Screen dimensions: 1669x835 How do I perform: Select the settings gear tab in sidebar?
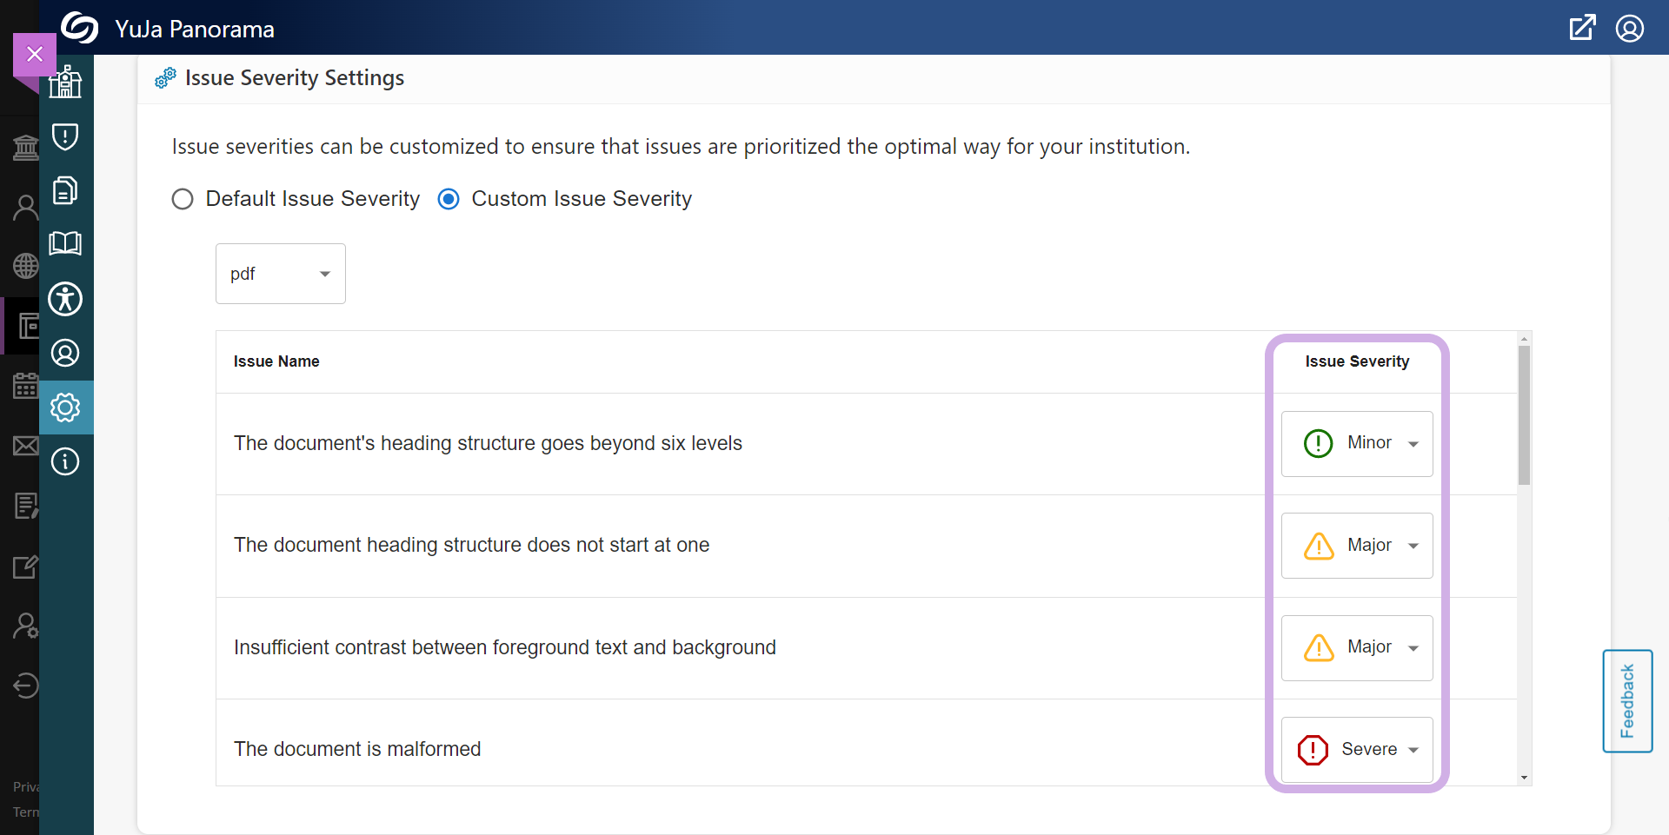[x=66, y=408]
